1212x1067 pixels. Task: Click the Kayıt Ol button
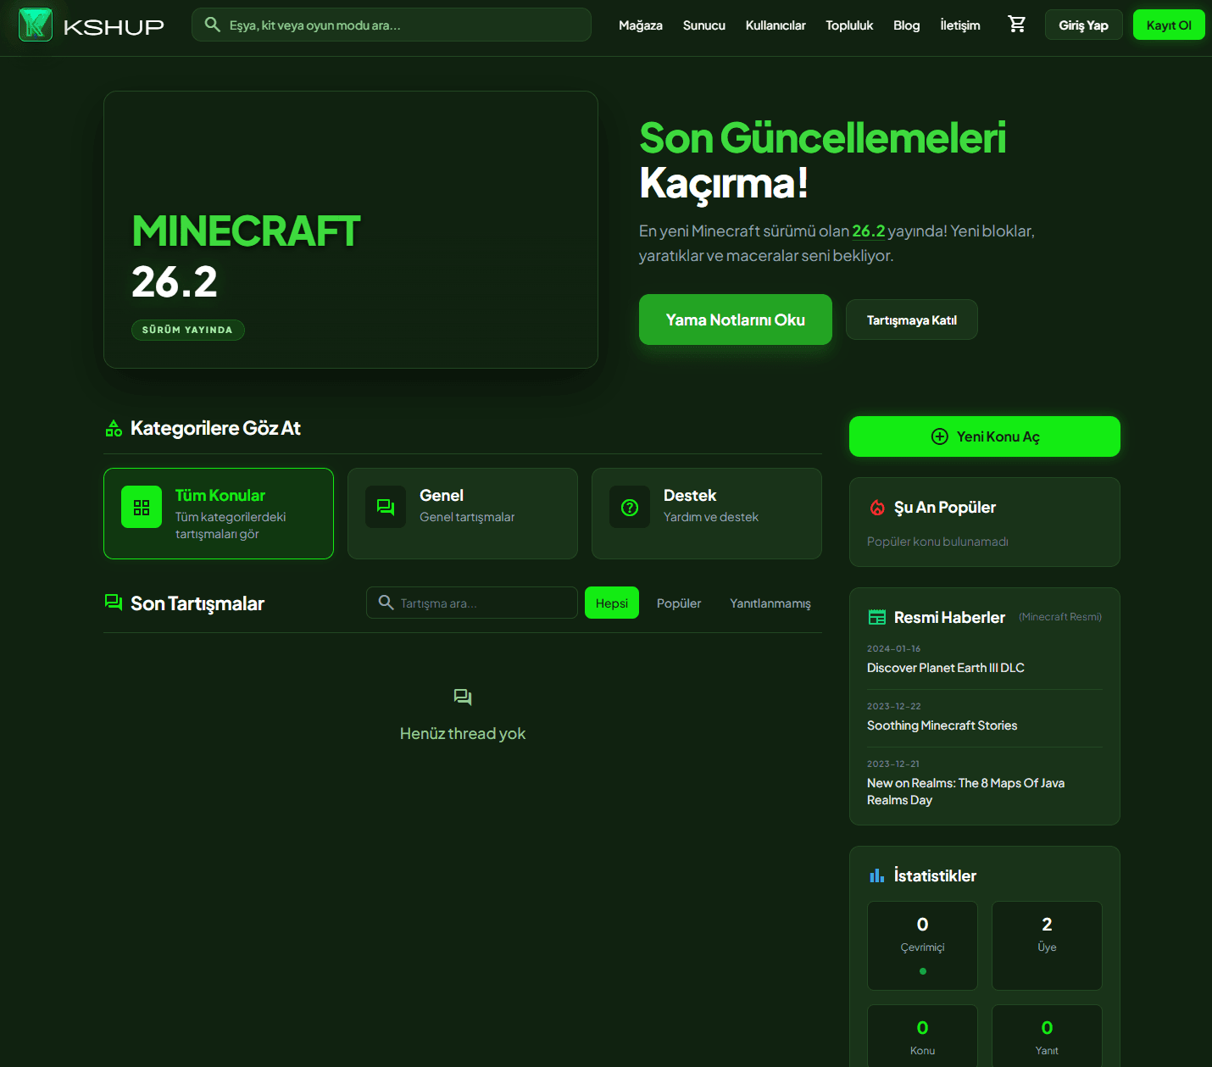coord(1169,25)
